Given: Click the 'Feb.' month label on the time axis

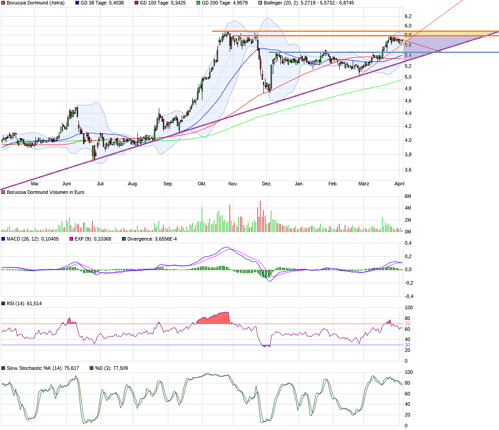Looking at the screenshot, I should pos(333,184).
